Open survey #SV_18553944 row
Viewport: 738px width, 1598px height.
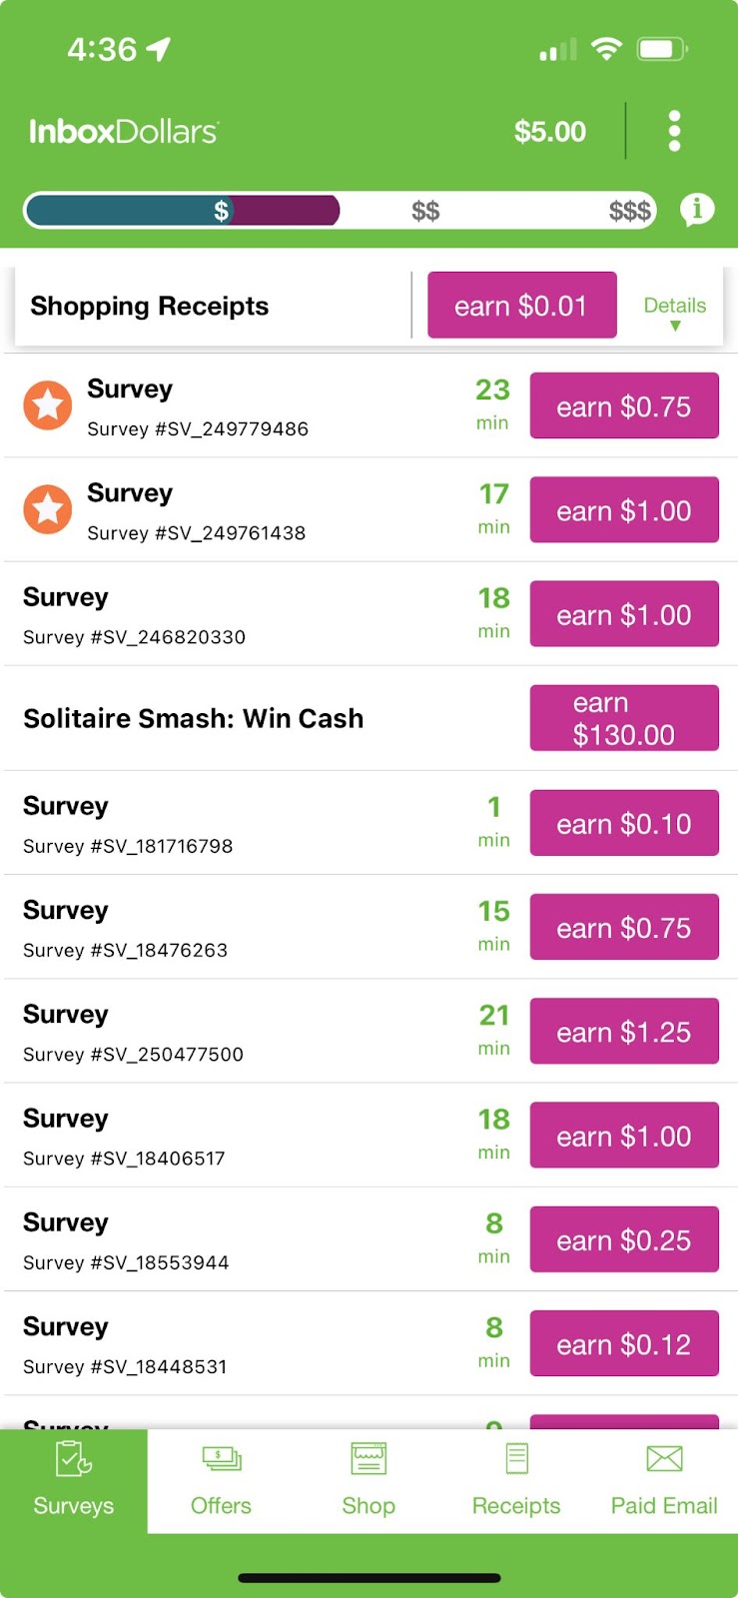200,1240
